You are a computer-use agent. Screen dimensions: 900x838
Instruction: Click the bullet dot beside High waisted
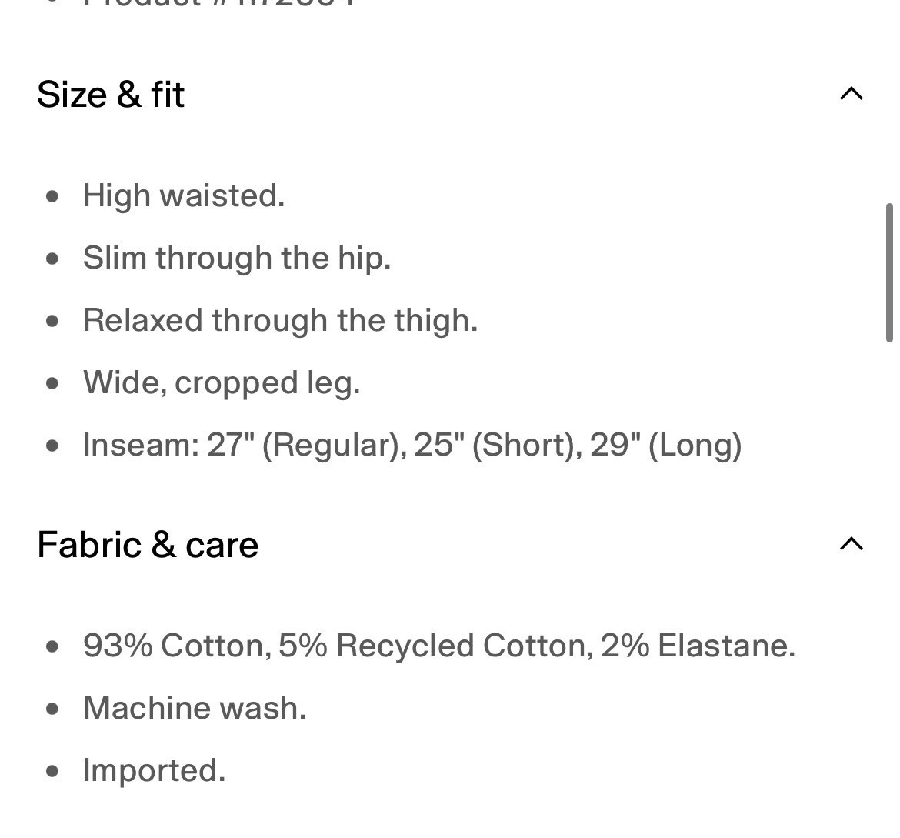coord(52,197)
